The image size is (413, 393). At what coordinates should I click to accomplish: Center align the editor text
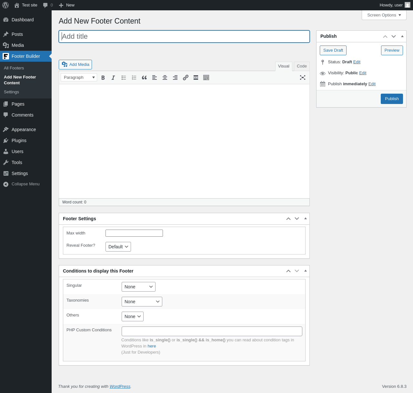click(x=165, y=78)
